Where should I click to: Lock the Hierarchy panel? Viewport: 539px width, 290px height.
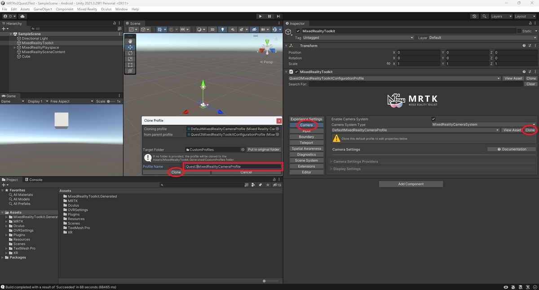(115, 23)
